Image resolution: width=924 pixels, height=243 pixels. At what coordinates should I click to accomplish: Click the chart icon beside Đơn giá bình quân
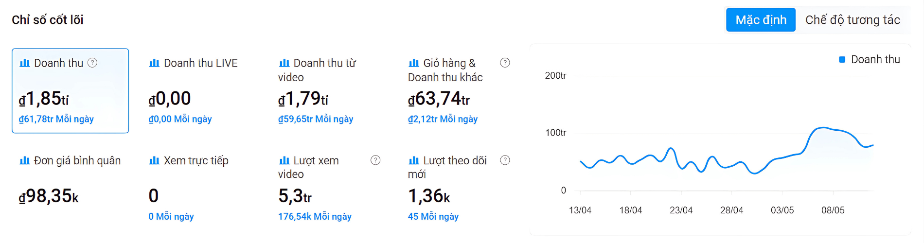click(24, 160)
